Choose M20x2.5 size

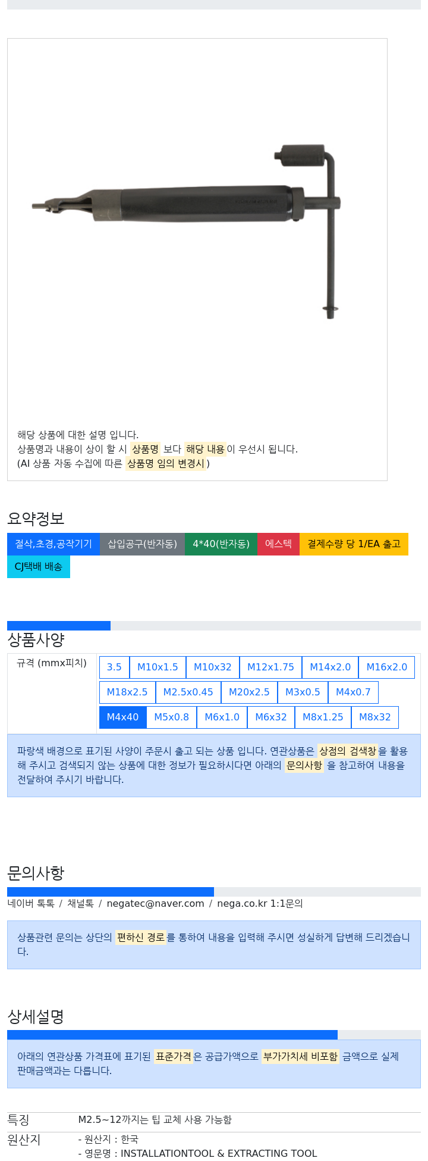click(249, 692)
